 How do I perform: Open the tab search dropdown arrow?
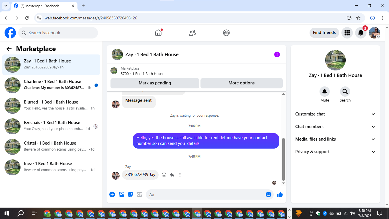pos(5,6)
